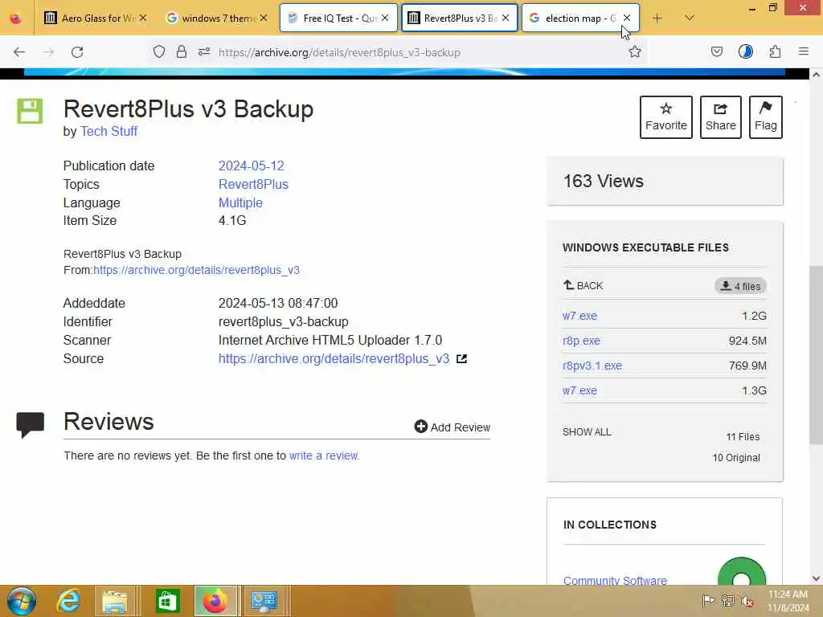Follow the write a review link
The width and height of the screenshot is (823, 617).
point(323,456)
